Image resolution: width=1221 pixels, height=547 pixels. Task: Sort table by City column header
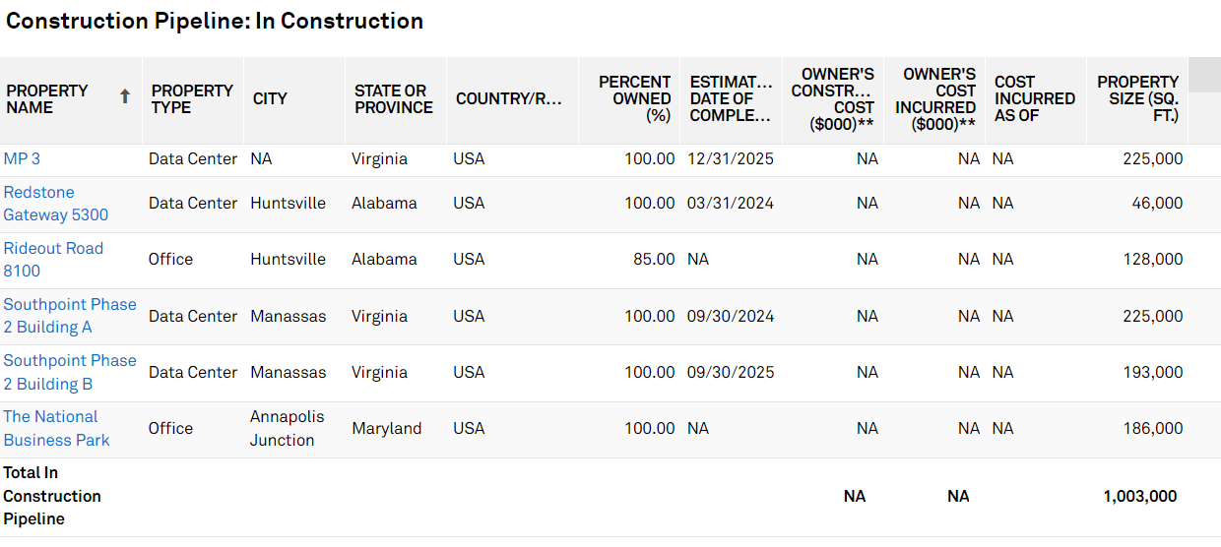(x=270, y=98)
